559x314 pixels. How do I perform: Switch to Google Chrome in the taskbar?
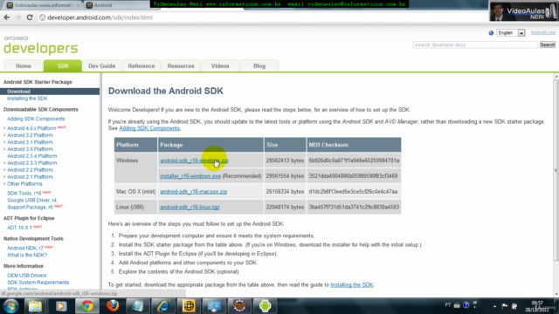[87, 306]
